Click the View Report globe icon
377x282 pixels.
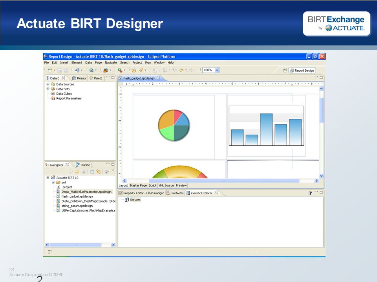coord(92,70)
